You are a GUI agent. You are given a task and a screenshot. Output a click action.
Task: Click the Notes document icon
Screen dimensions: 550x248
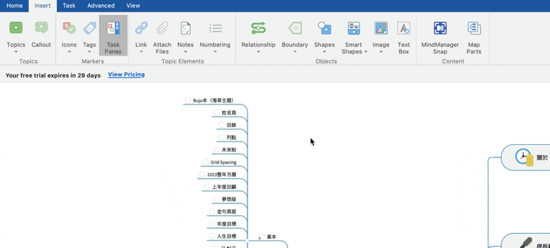(x=186, y=27)
